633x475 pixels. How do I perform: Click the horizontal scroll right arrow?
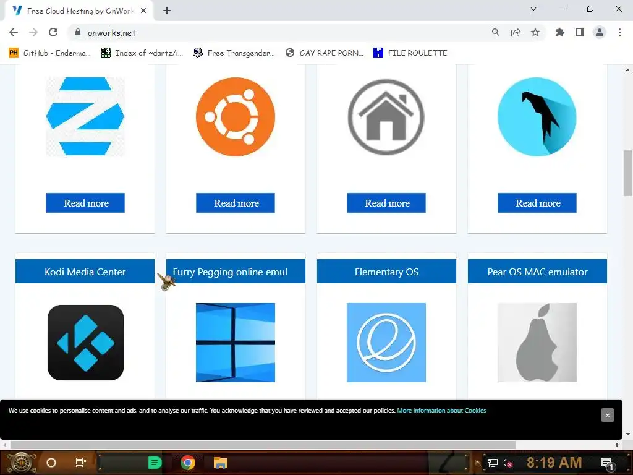coord(618,445)
